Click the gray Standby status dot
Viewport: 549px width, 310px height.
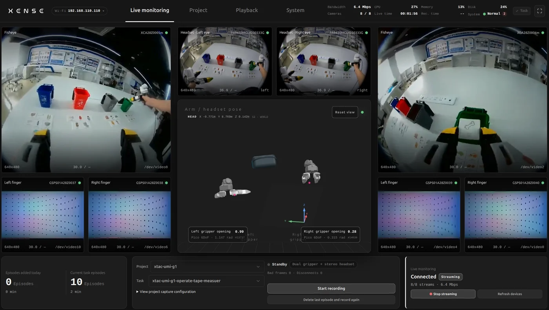[x=269, y=265]
